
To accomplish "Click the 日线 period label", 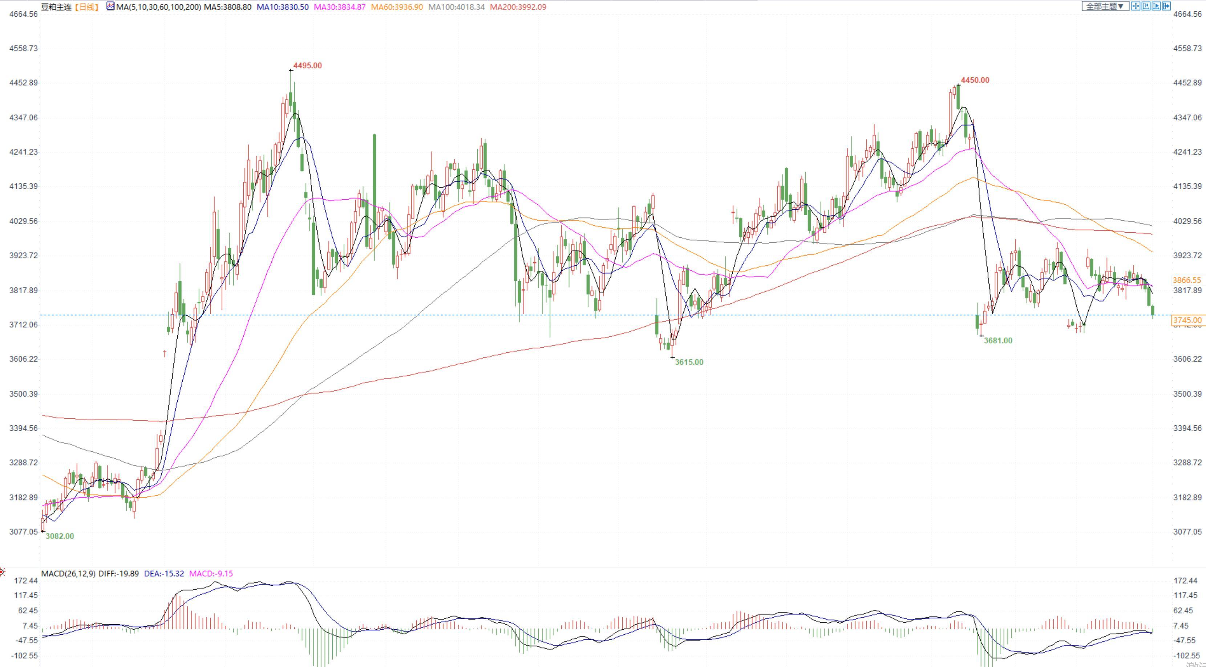I will coord(86,7).
